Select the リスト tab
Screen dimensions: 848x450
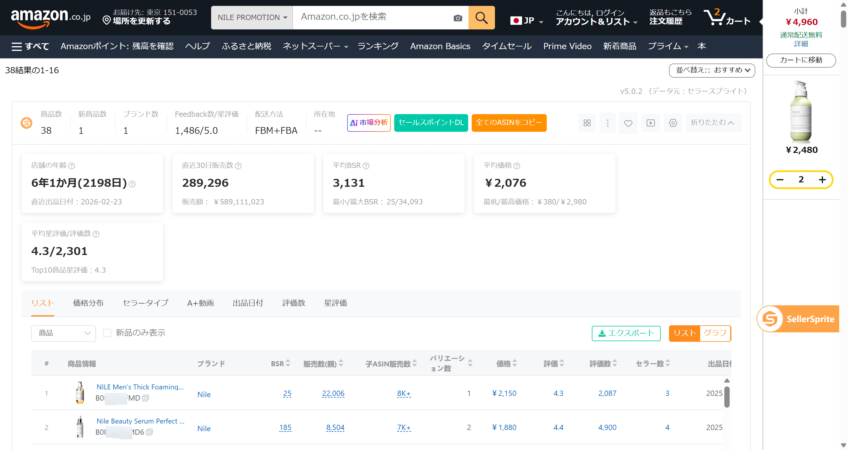click(x=42, y=303)
